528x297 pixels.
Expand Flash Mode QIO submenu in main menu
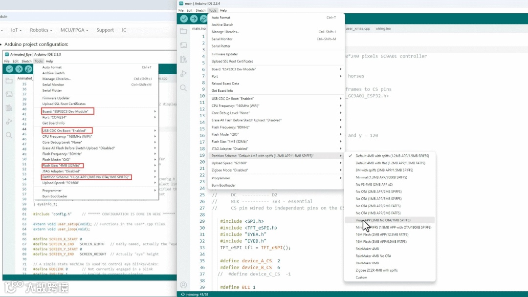coord(276,134)
